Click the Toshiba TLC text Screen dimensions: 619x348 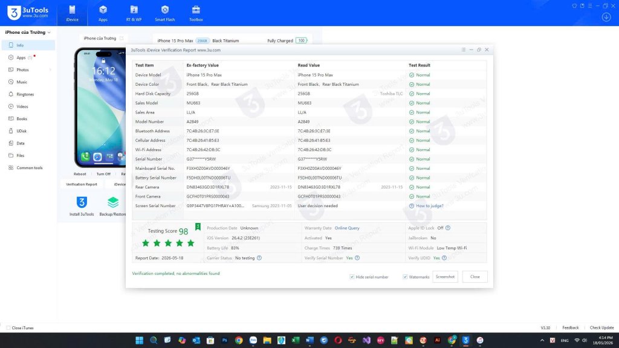(391, 94)
